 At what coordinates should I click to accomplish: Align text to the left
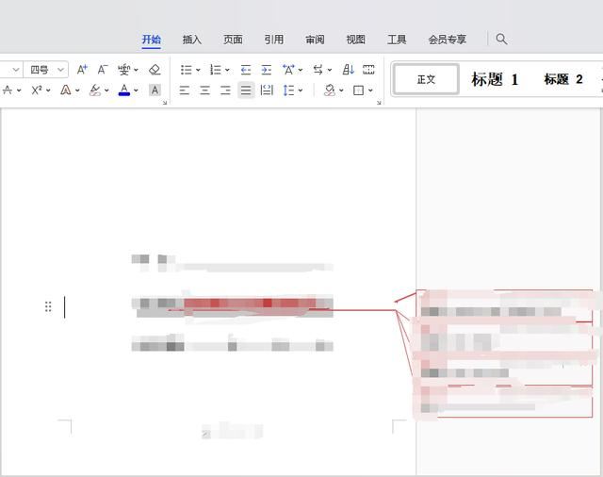(185, 90)
